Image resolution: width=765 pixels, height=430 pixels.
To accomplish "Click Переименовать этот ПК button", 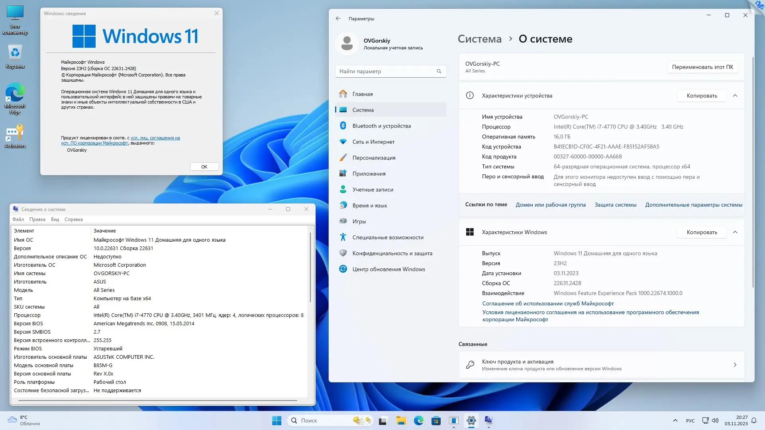I will (x=702, y=67).
